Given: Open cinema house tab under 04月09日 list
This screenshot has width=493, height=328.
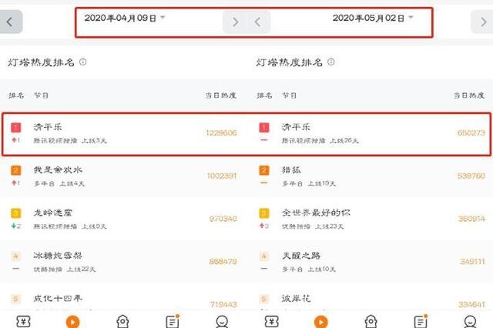Looking at the screenshot, I should point(122,321).
